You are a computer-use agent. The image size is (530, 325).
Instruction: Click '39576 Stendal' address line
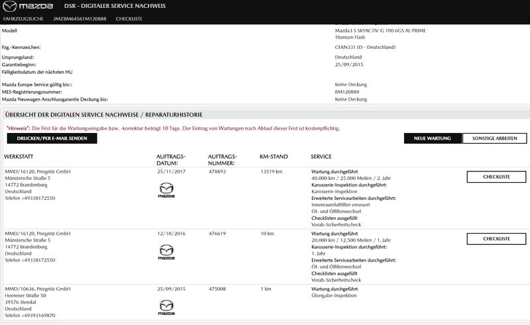pos(21,302)
